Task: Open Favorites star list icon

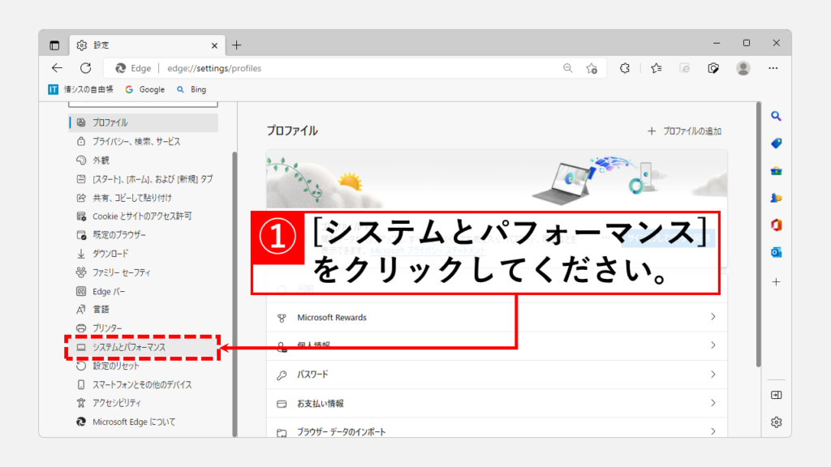Action: click(x=656, y=69)
